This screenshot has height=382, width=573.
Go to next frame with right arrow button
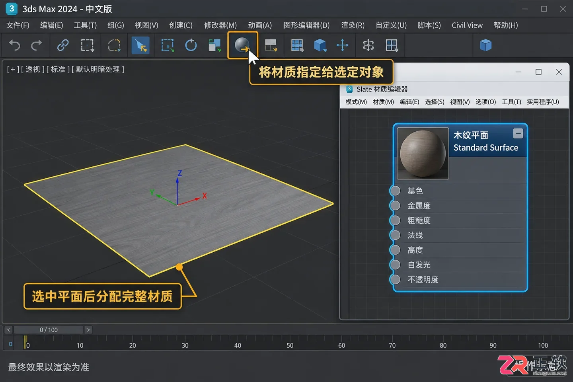coord(88,330)
